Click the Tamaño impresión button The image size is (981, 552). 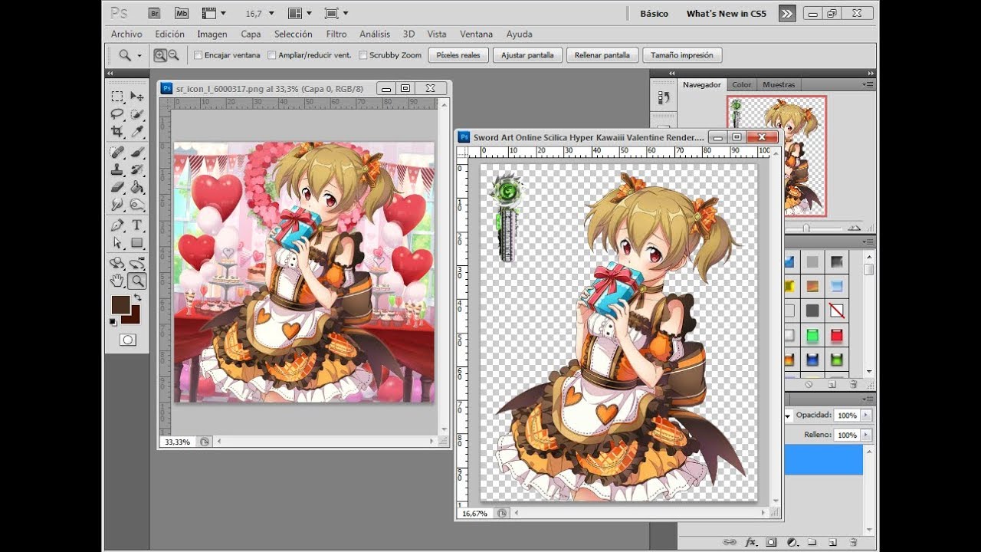682,55
